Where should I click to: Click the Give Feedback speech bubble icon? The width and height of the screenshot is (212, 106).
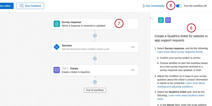coord(21,6)
